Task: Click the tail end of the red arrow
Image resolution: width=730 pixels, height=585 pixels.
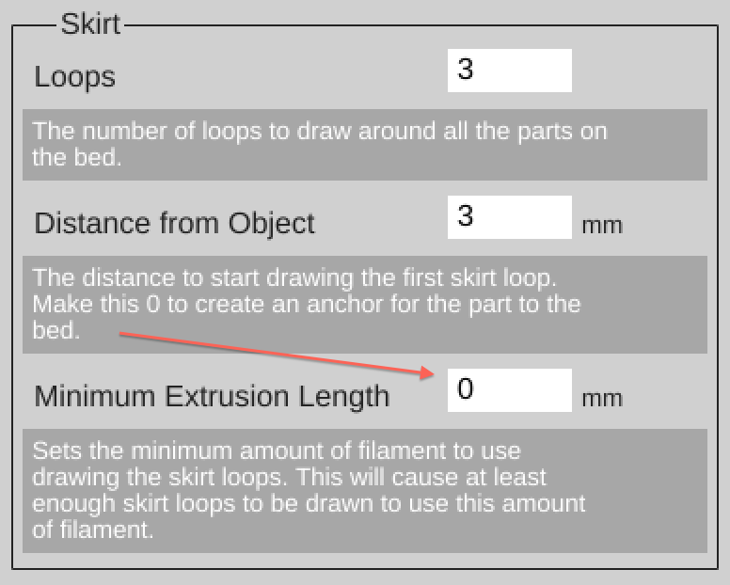Action: [122, 333]
